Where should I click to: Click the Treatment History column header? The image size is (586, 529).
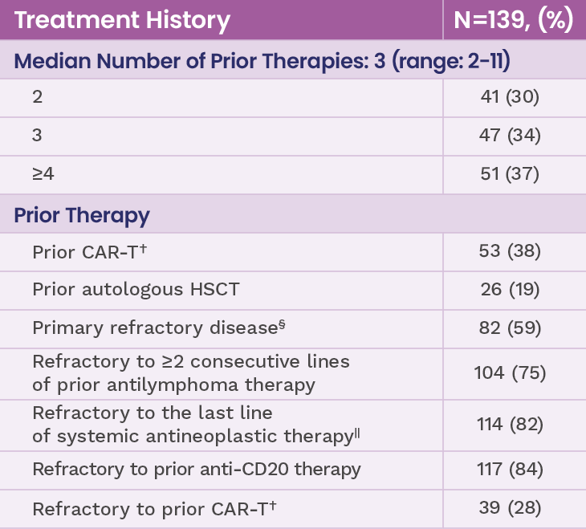tap(122, 20)
